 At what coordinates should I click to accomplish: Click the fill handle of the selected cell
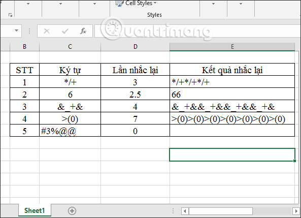(x=295, y=161)
